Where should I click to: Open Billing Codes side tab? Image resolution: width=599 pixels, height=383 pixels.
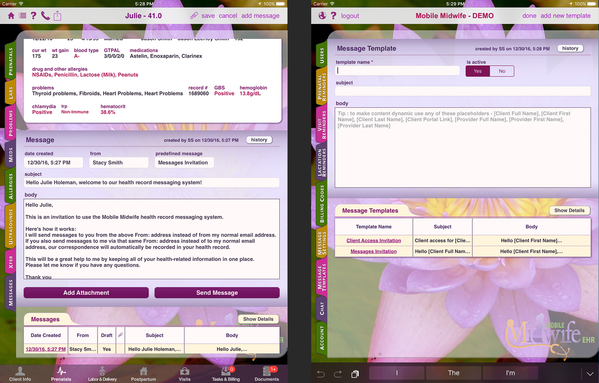(322, 204)
